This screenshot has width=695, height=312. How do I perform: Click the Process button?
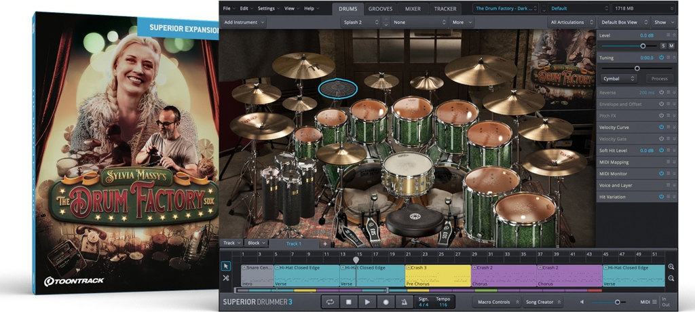click(x=659, y=79)
